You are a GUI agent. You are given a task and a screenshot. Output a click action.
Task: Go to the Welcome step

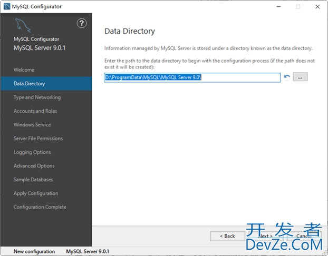pos(24,70)
